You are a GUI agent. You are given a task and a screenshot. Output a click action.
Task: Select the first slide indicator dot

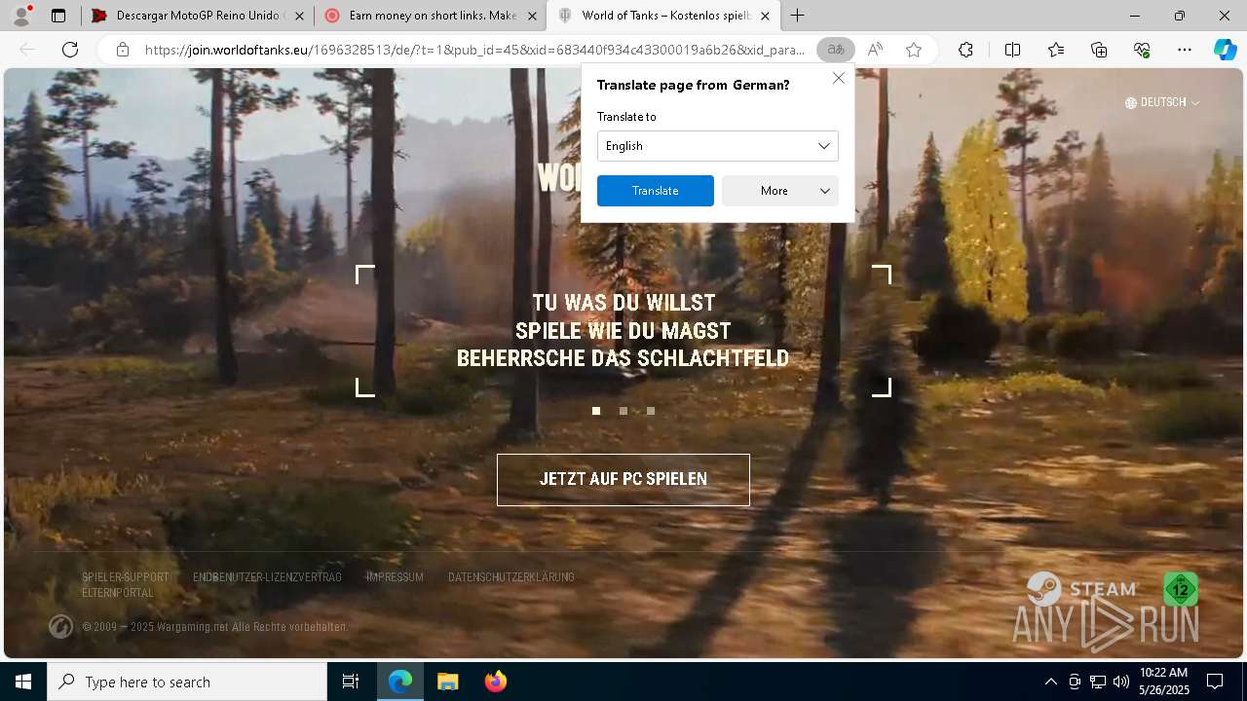[x=596, y=411]
